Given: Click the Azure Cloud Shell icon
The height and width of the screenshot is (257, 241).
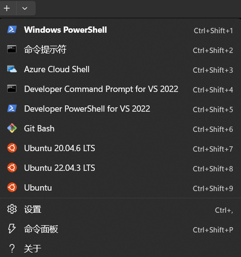Looking at the screenshot, I should point(12,69).
